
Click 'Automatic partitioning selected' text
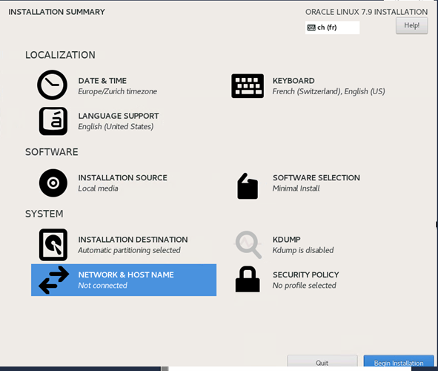click(130, 250)
